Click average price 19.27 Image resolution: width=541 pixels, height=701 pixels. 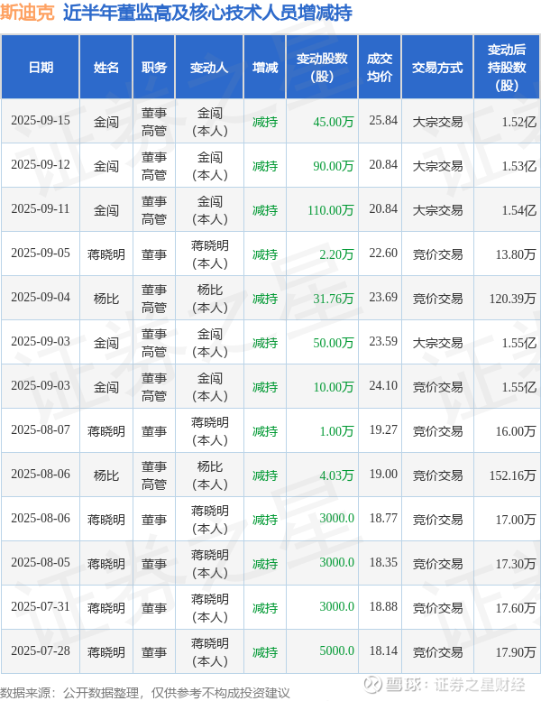click(x=383, y=430)
